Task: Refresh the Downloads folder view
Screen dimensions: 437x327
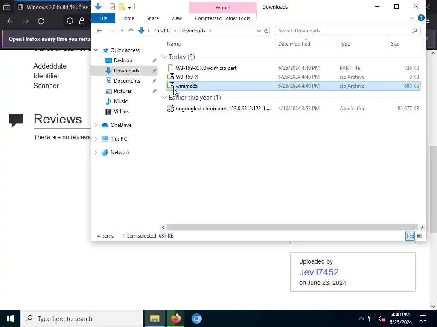Action: [266, 31]
